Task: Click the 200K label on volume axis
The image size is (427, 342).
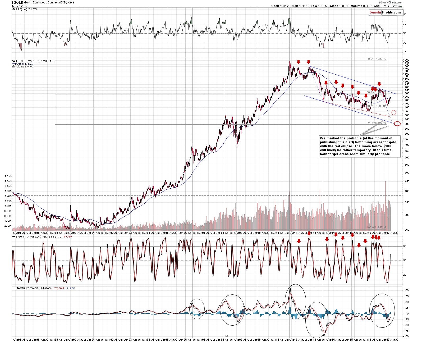Action: point(8,226)
